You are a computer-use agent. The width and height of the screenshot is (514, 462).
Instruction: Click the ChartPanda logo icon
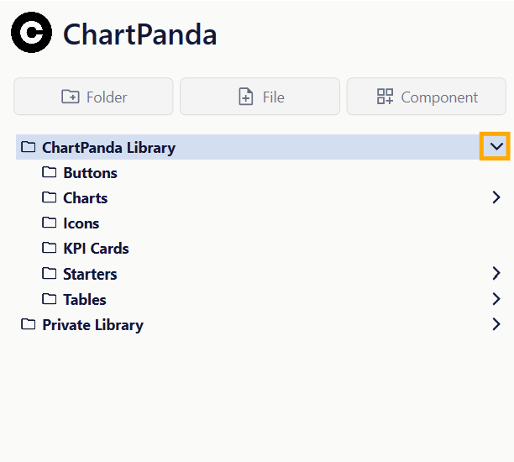[x=32, y=33]
